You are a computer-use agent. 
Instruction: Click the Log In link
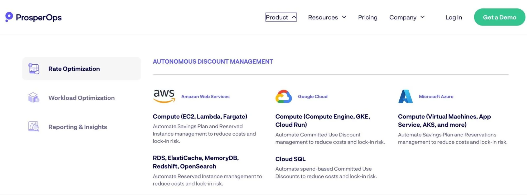(454, 17)
